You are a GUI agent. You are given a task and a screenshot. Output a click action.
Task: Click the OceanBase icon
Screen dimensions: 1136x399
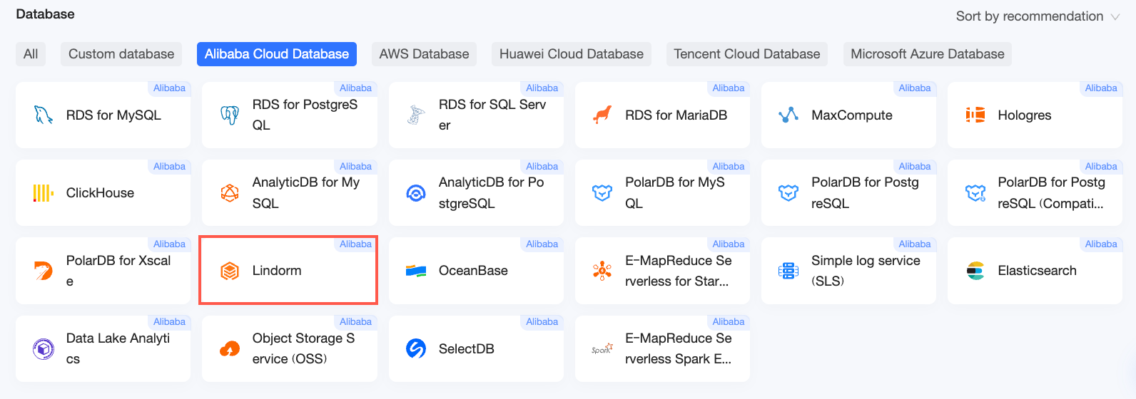coord(416,271)
